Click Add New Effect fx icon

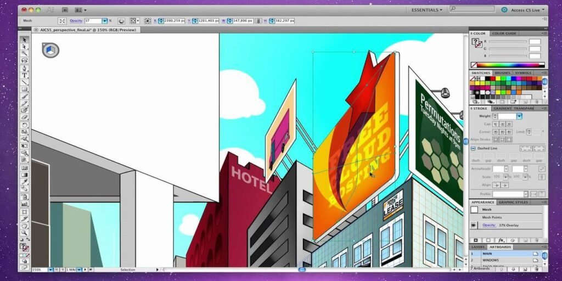click(x=501, y=240)
